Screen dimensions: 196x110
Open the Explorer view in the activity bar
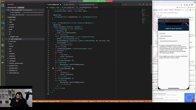point(3,5)
